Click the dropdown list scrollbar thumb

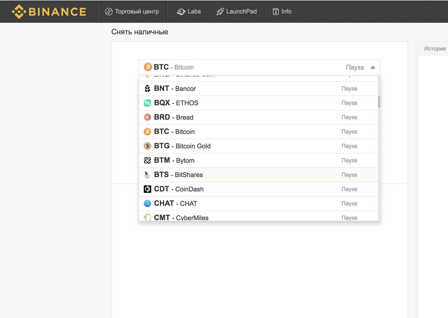pos(379,101)
